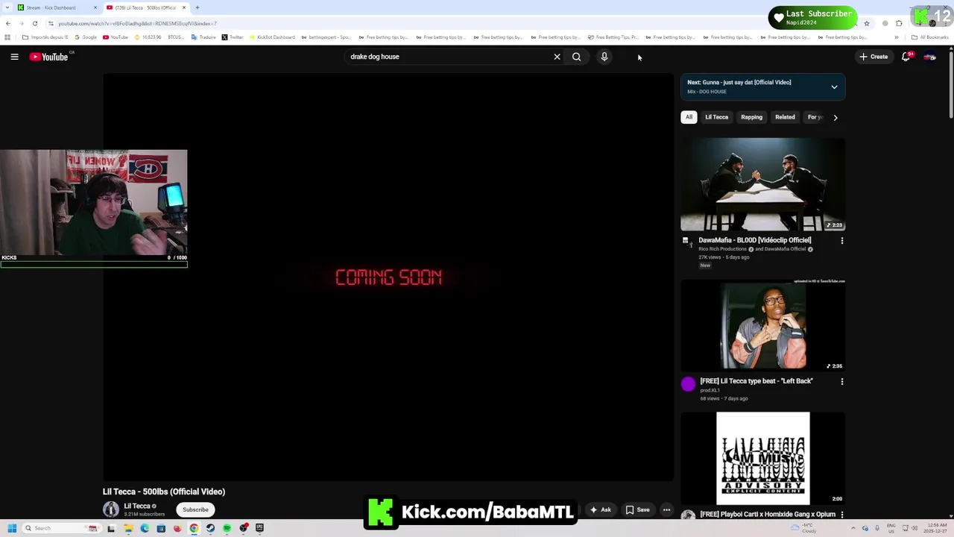The width and height of the screenshot is (954, 537).
Task: Start voice search with the microphone
Action: tap(604, 57)
